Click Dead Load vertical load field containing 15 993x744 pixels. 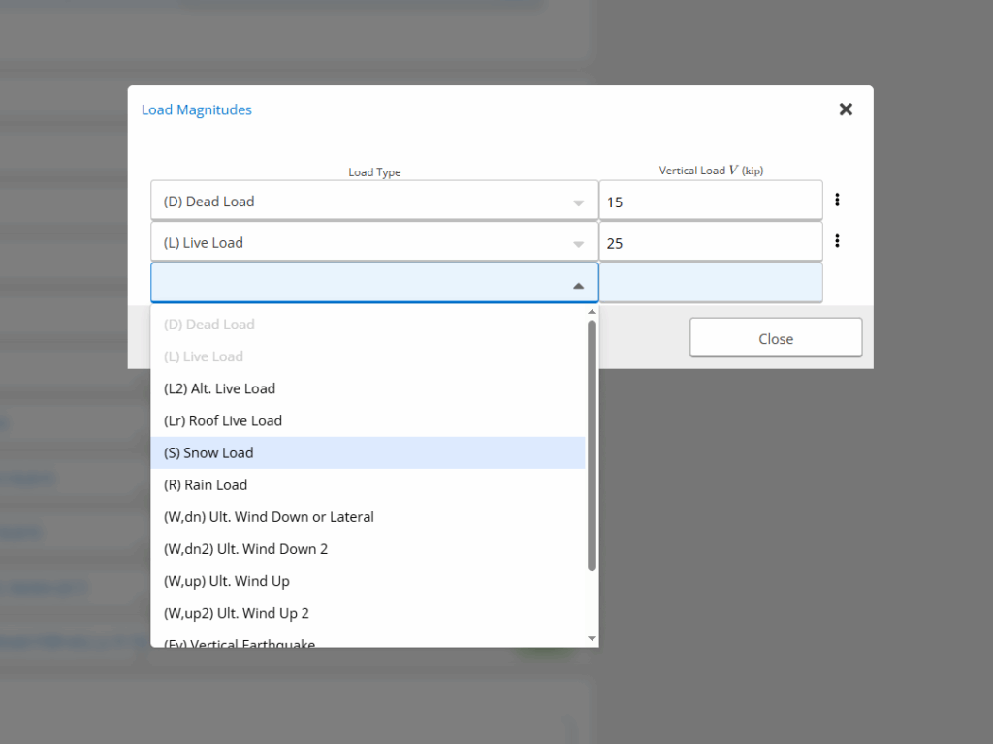pyautogui.click(x=710, y=201)
